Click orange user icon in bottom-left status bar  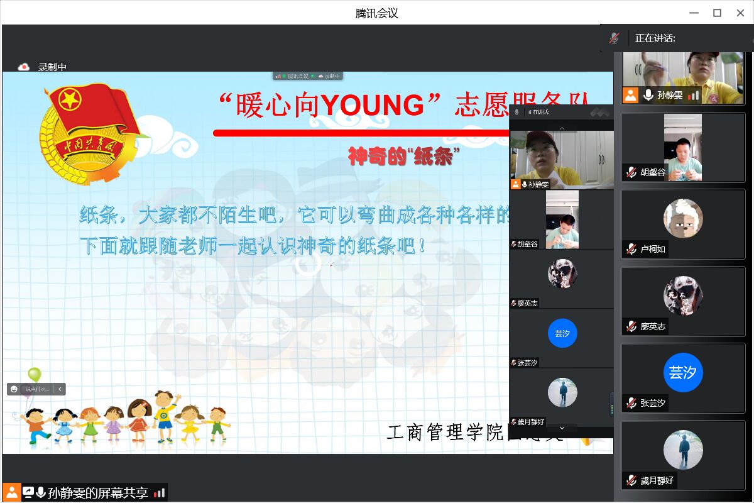point(11,492)
